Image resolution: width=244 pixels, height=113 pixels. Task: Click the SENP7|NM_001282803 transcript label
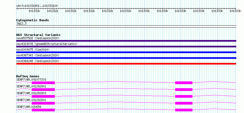coord(31,93)
